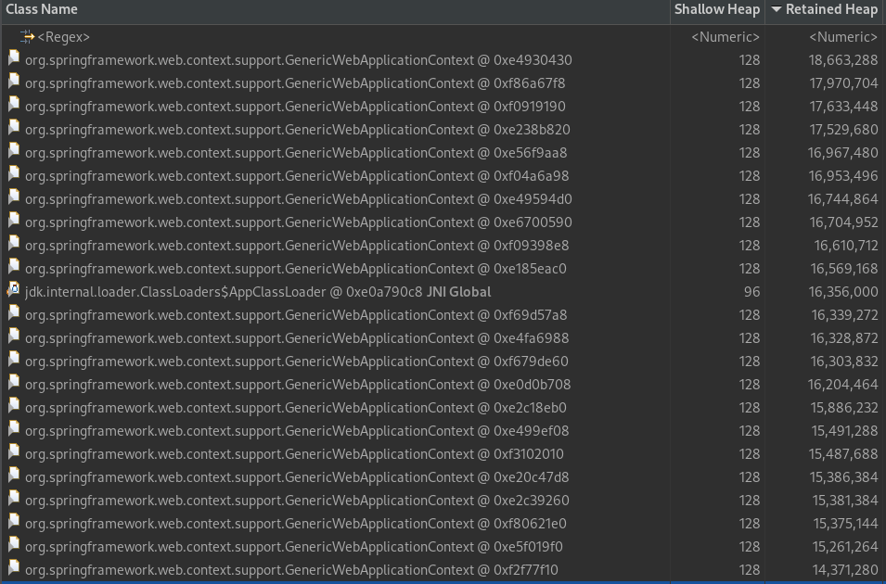
Task: Click the AppClassLoader JNI Global row icon
Action: tap(14, 290)
